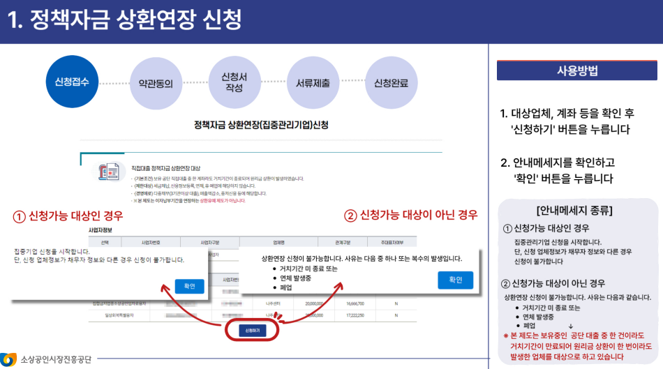This screenshot has height=369, width=663.
Task: Click the 연체 발생중 bullet in the dialog
Action: point(295,278)
